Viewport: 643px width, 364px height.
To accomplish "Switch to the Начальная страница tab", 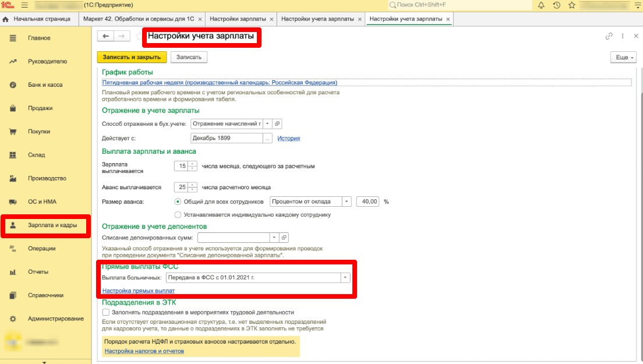I will pyautogui.click(x=40, y=19).
